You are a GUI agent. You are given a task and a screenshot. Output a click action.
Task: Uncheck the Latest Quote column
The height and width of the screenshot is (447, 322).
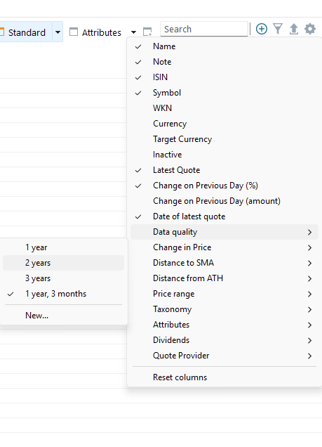pos(224,170)
